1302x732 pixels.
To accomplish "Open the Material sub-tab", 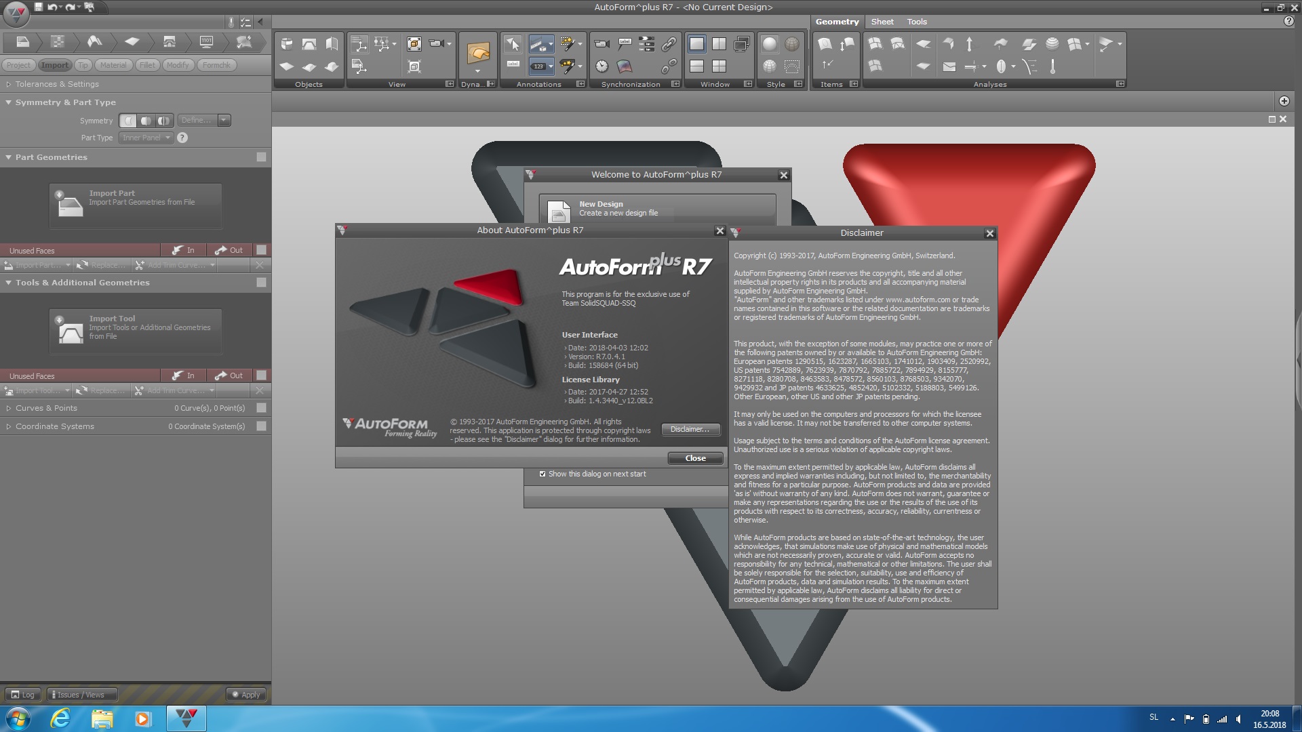I will [x=113, y=65].
